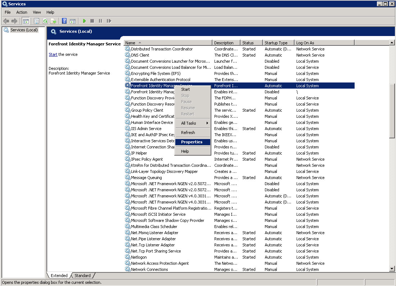
Task: Choose Properties in the context menu
Action: tap(193, 142)
